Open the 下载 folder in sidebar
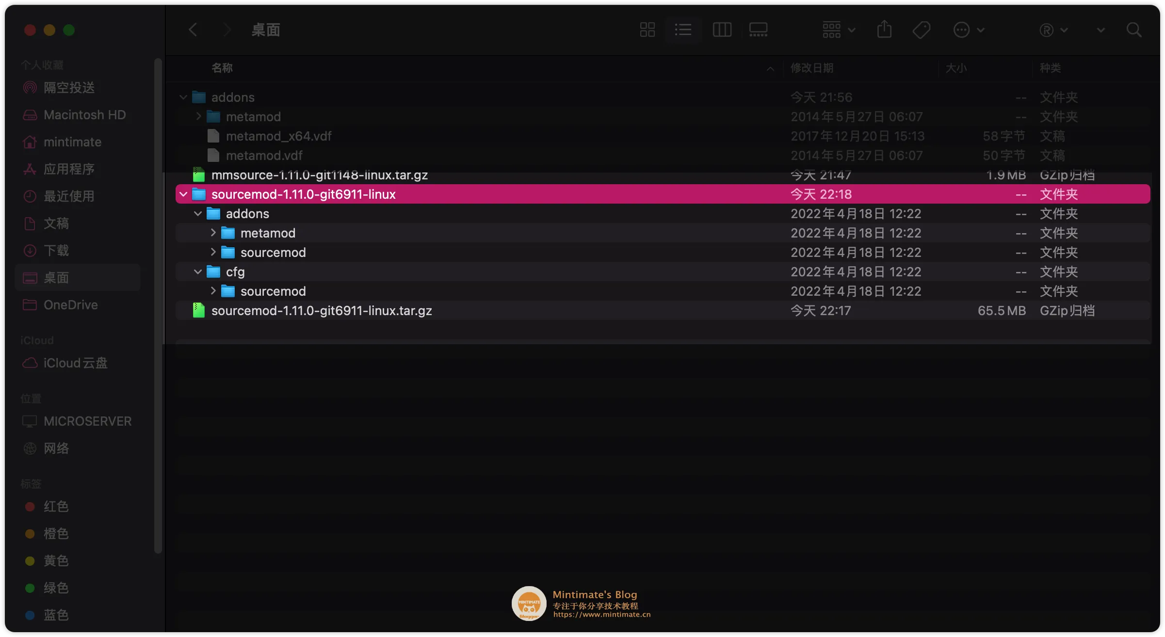Screen dimensions: 1165x637 click(57, 250)
